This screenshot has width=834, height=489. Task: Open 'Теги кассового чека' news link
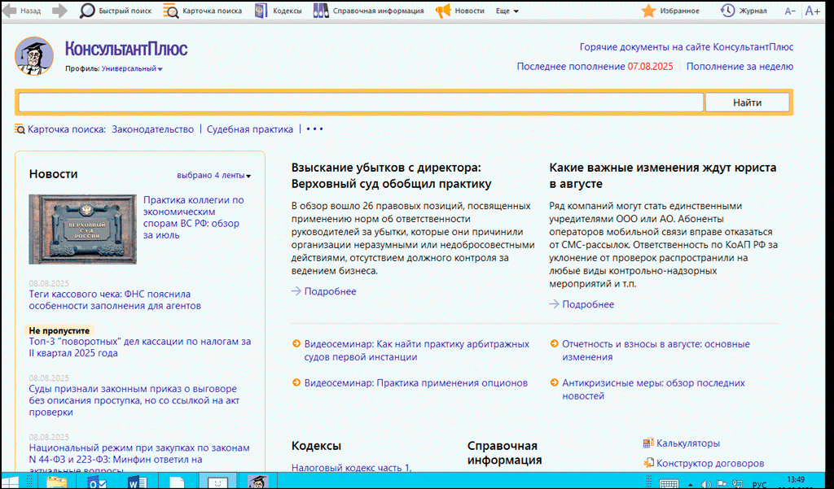(115, 299)
